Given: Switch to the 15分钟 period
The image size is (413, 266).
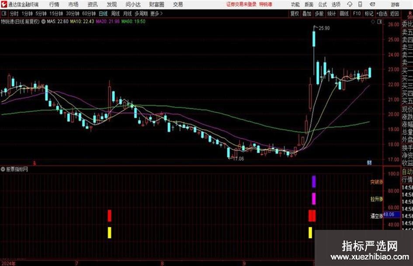Looking at the screenshot, I should 56,14.
